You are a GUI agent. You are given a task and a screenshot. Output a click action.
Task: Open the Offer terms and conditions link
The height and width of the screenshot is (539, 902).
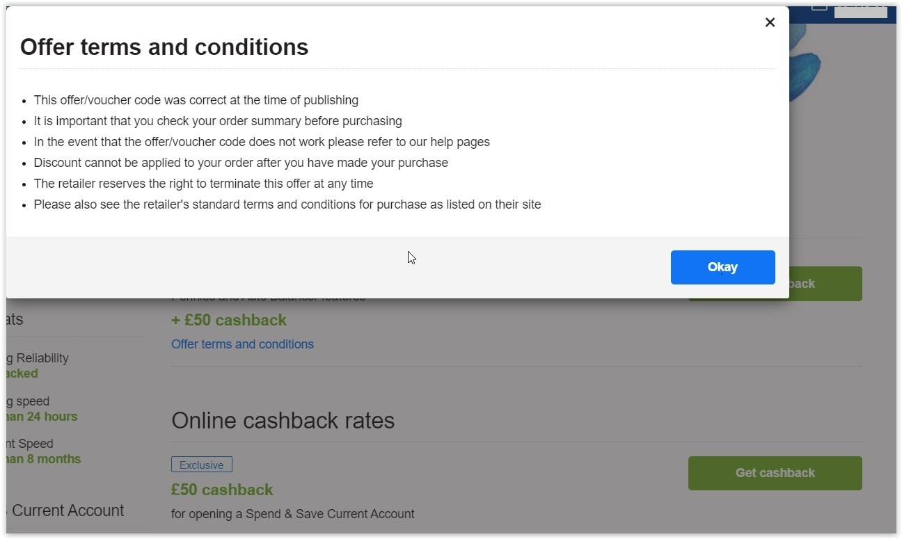(x=242, y=344)
